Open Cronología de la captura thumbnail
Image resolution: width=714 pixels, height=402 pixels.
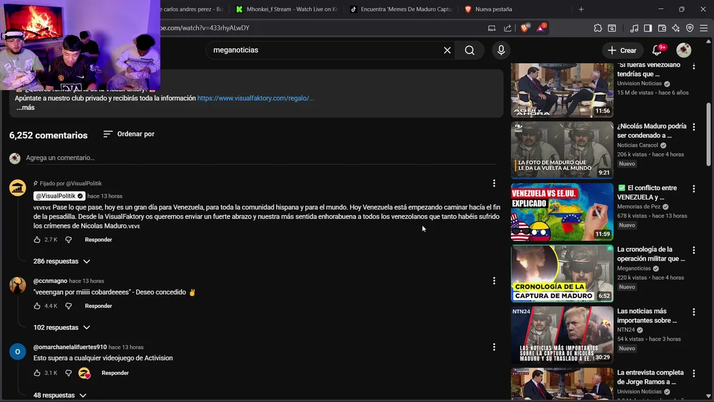pyautogui.click(x=562, y=274)
